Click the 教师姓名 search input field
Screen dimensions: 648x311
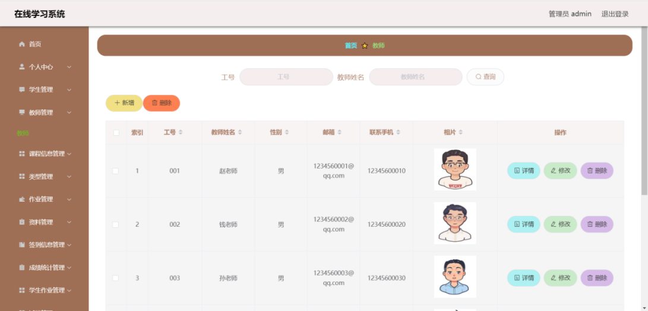[415, 77]
